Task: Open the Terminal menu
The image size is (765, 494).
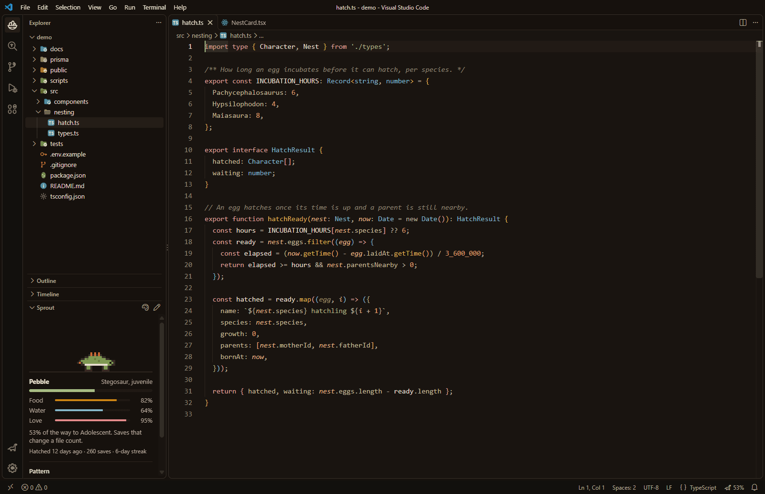Action: coord(154,7)
